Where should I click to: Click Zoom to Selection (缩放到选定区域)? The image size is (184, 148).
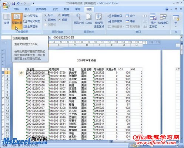coord(99,21)
